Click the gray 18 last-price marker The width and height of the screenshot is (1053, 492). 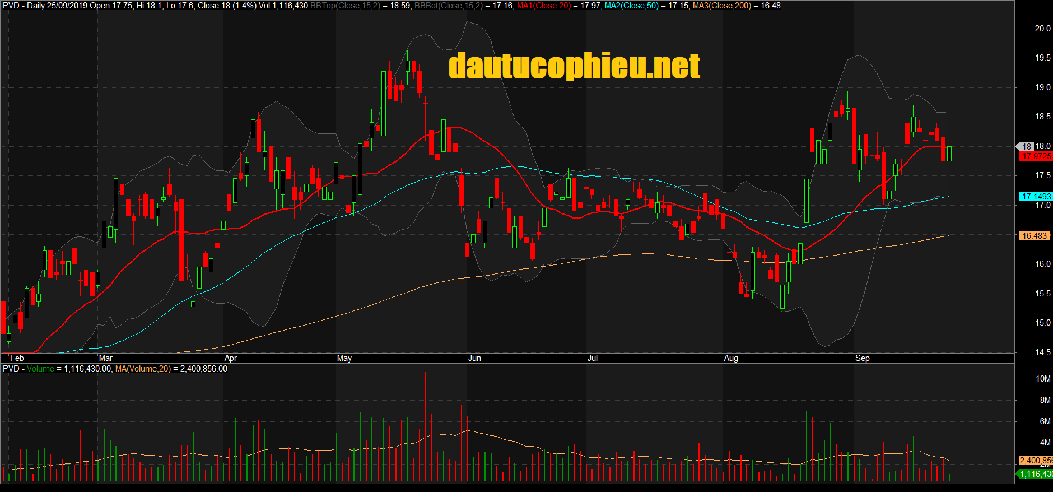coord(1026,146)
